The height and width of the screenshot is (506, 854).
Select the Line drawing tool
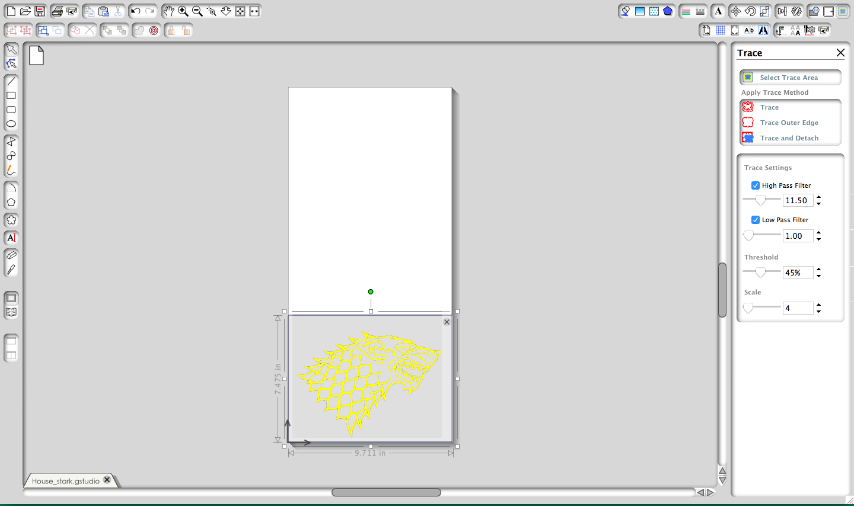tap(11, 81)
